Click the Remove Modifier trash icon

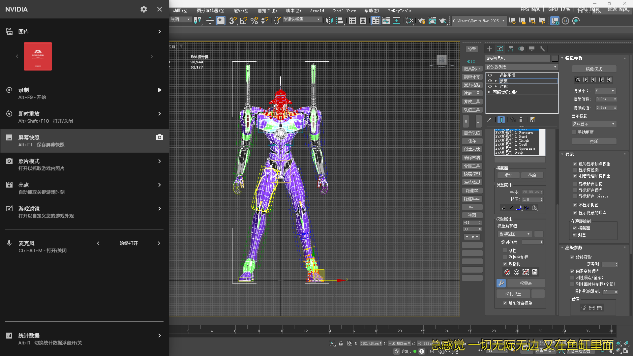tap(521, 120)
